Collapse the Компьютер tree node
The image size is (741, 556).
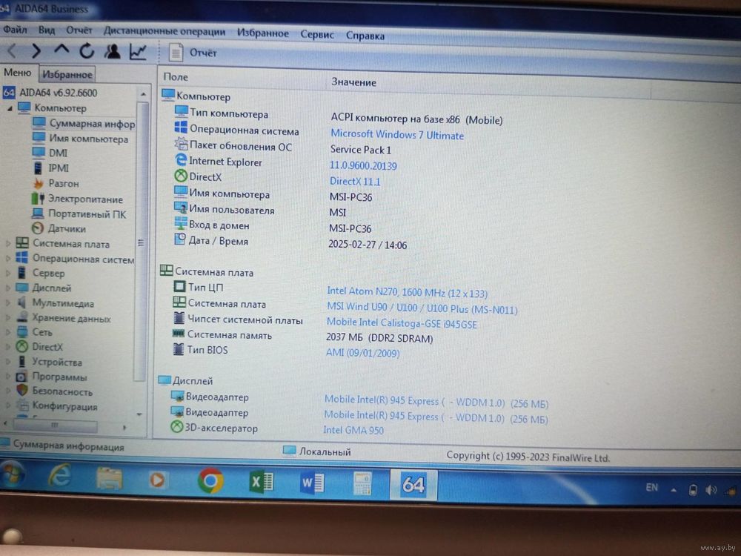(x=10, y=108)
